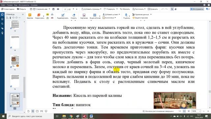This screenshot has height=119, width=211.
Task: Click Защита паролем password protection
Action: [140, 18]
